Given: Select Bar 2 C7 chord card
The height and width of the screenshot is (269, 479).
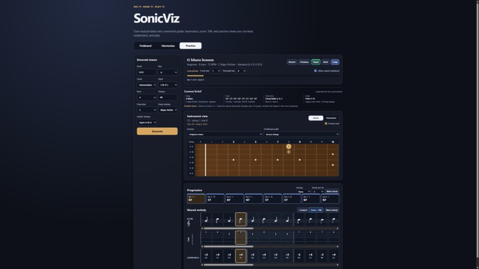Looking at the screenshot, I should [215, 199].
